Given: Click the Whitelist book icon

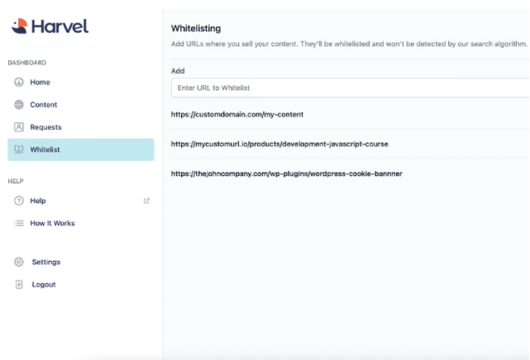Looking at the screenshot, I should (x=19, y=149).
